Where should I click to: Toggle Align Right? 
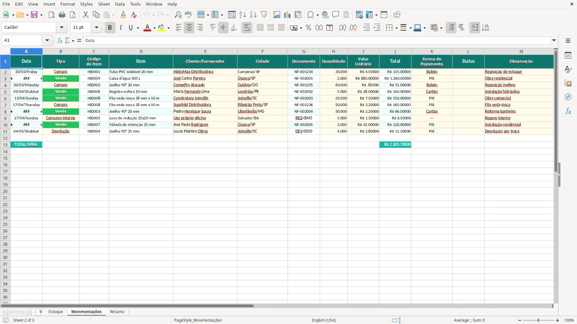coord(200,28)
